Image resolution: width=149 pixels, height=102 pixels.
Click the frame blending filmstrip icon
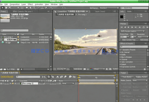coord(61,77)
